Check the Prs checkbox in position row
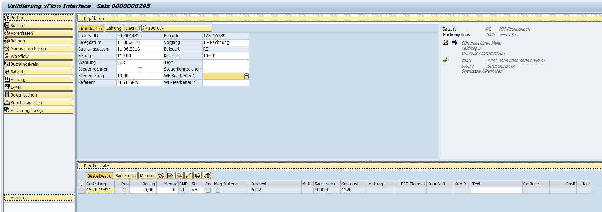The image size is (602, 212). click(208, 190)
